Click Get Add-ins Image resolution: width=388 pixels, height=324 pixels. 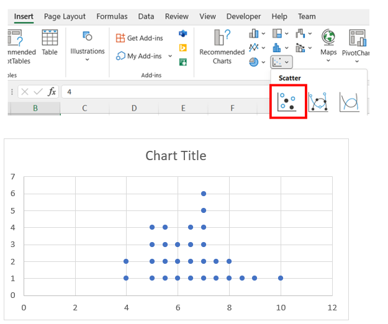140,38
